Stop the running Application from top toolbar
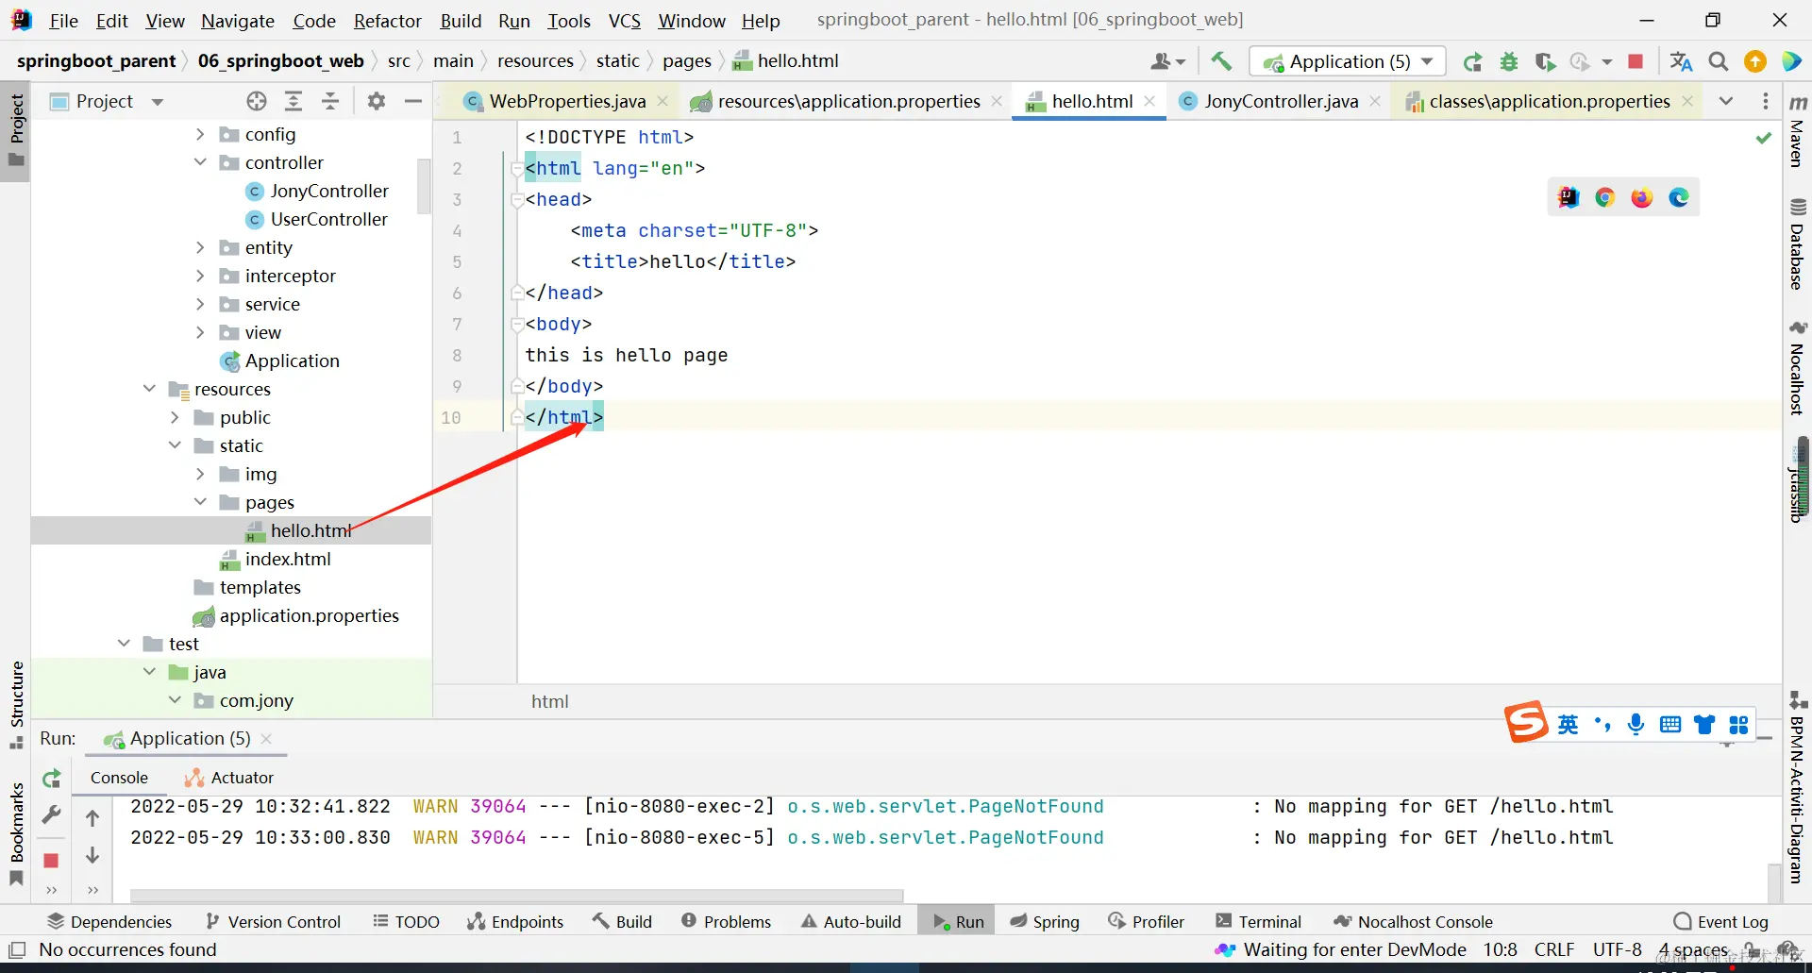 [1636, 62]
